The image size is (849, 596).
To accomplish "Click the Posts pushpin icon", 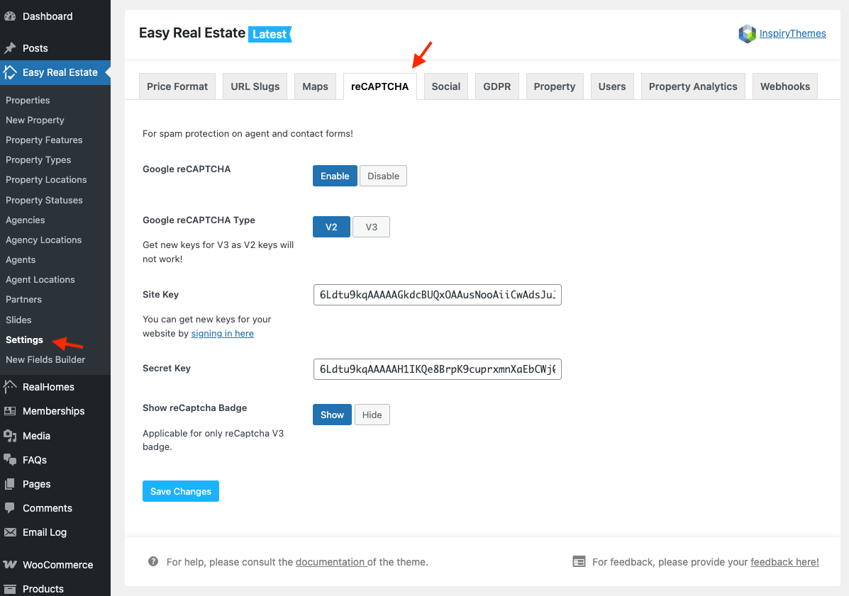I will [x=10, y=48].
